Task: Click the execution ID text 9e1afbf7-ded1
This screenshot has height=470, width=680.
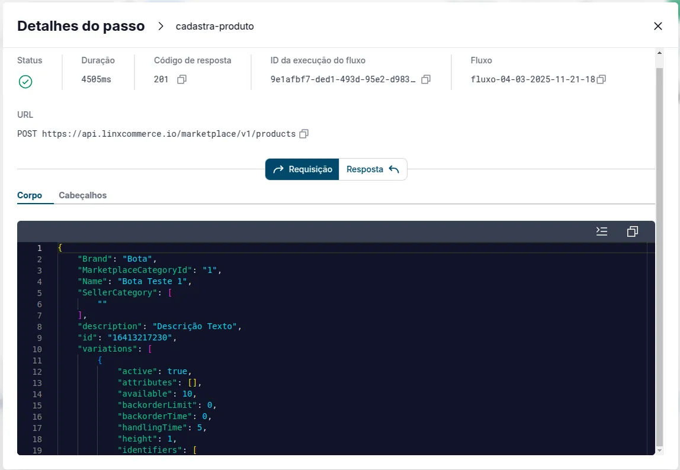Action: (x=342, y=79)
